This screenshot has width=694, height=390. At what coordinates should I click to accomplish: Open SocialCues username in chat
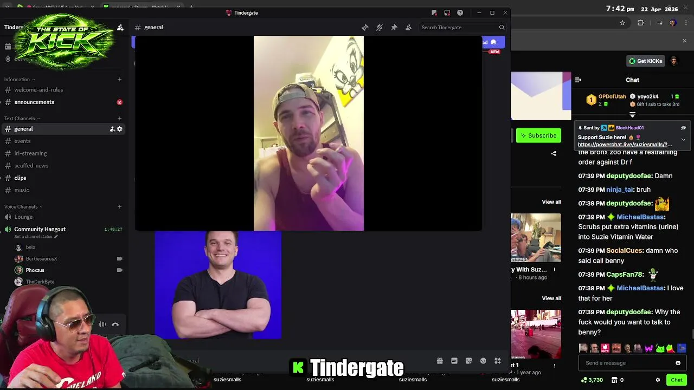(x=625, y=251)
